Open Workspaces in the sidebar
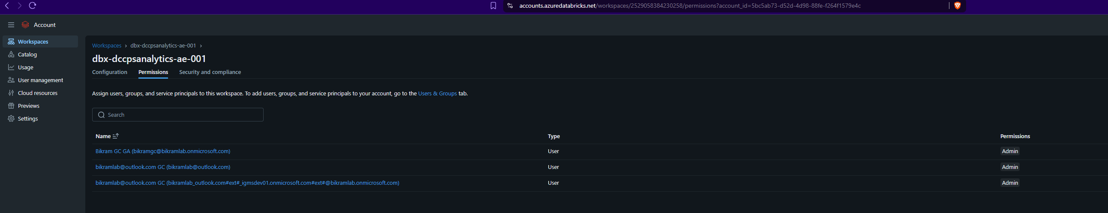 tap(40, 41)
